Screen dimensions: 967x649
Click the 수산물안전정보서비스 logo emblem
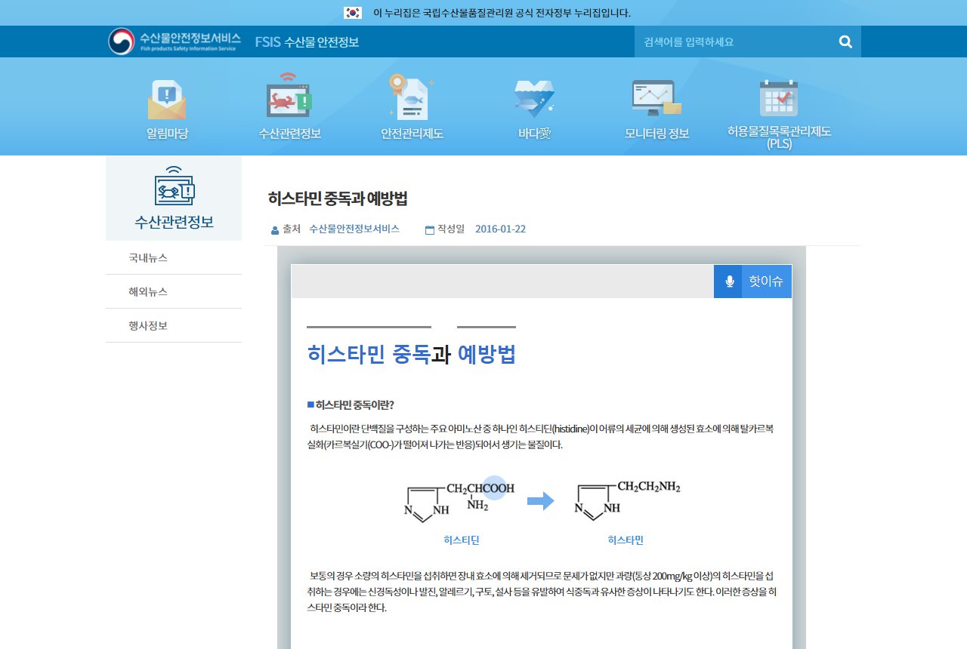click(x=121, y=42)
